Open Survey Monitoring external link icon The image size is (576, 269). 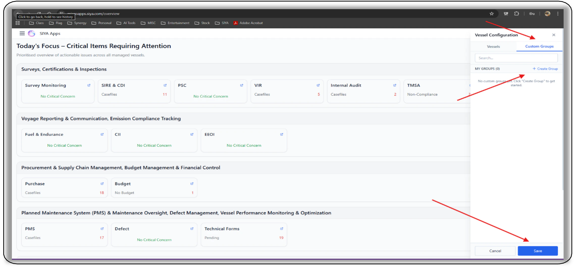coord(89,85)
